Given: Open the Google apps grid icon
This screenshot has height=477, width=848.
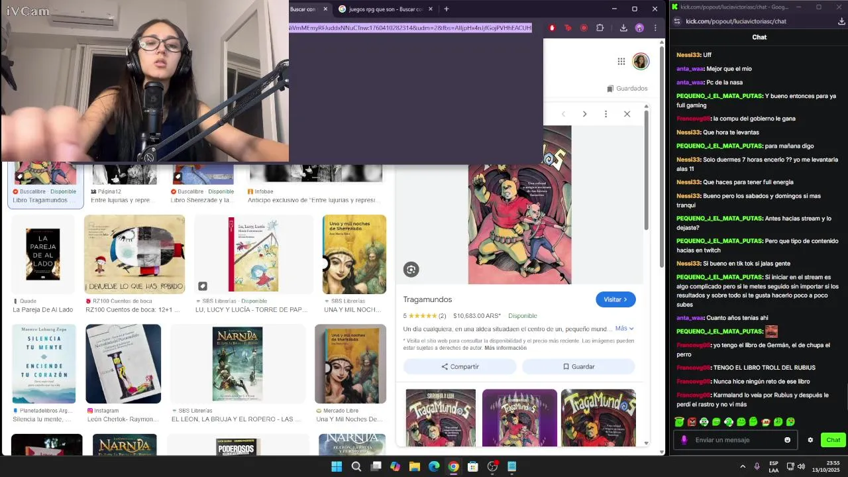Looking at the screenshot, I should [x=621, y=62].
